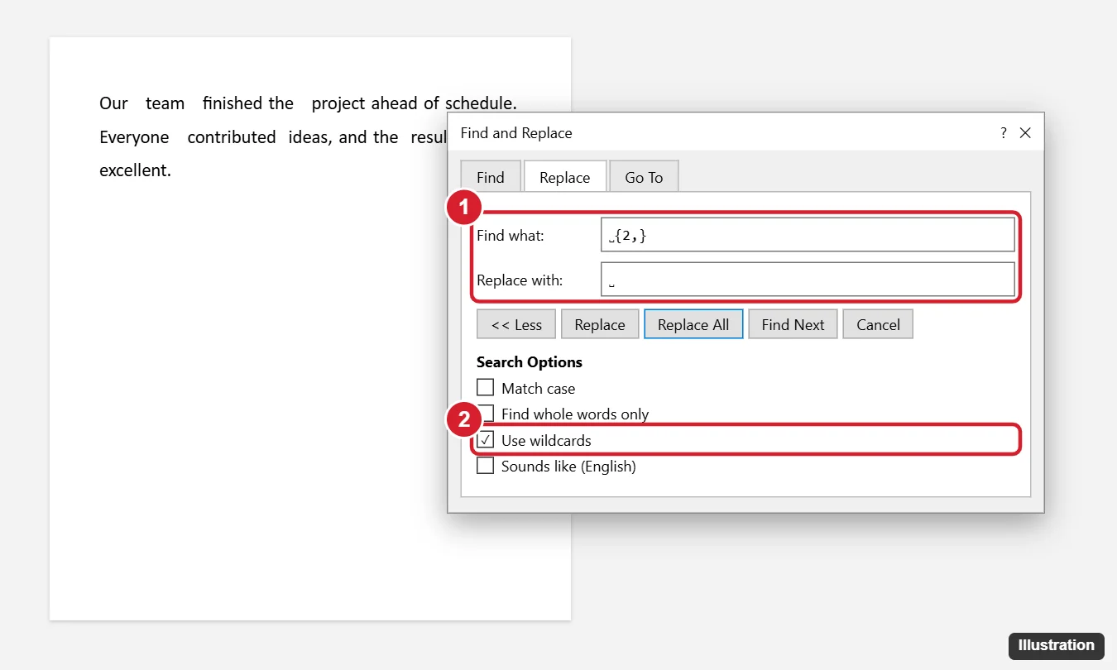Click the Replace button

(600, 324)
